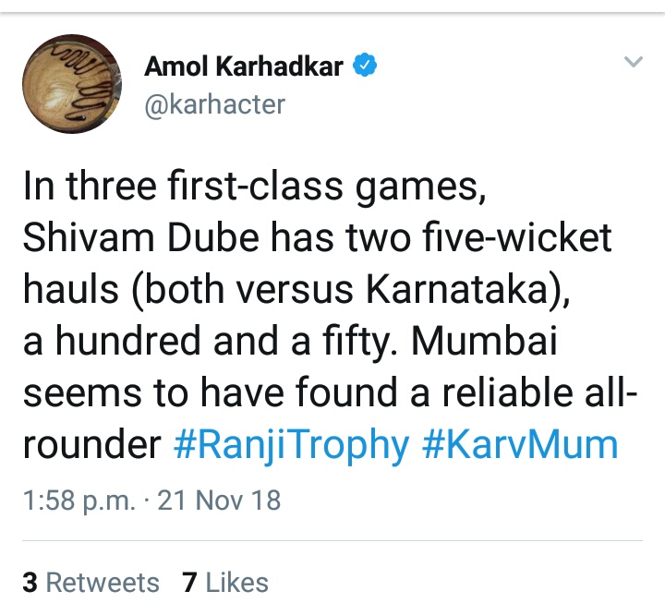The image size is (665, 615).
Task: Click the blue verified badge icon
Action: pyautogui.click(x=365, y=65)
